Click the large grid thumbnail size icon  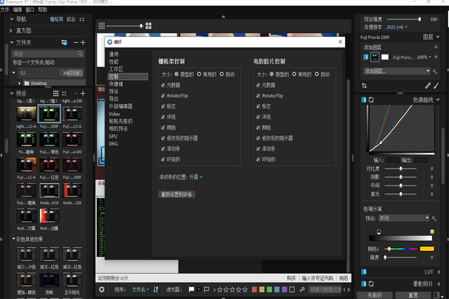[x=149, y=26]
